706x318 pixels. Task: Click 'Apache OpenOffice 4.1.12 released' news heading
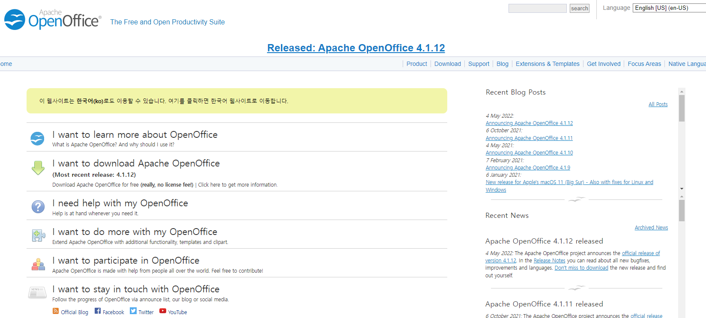click(x=544, y=241)
